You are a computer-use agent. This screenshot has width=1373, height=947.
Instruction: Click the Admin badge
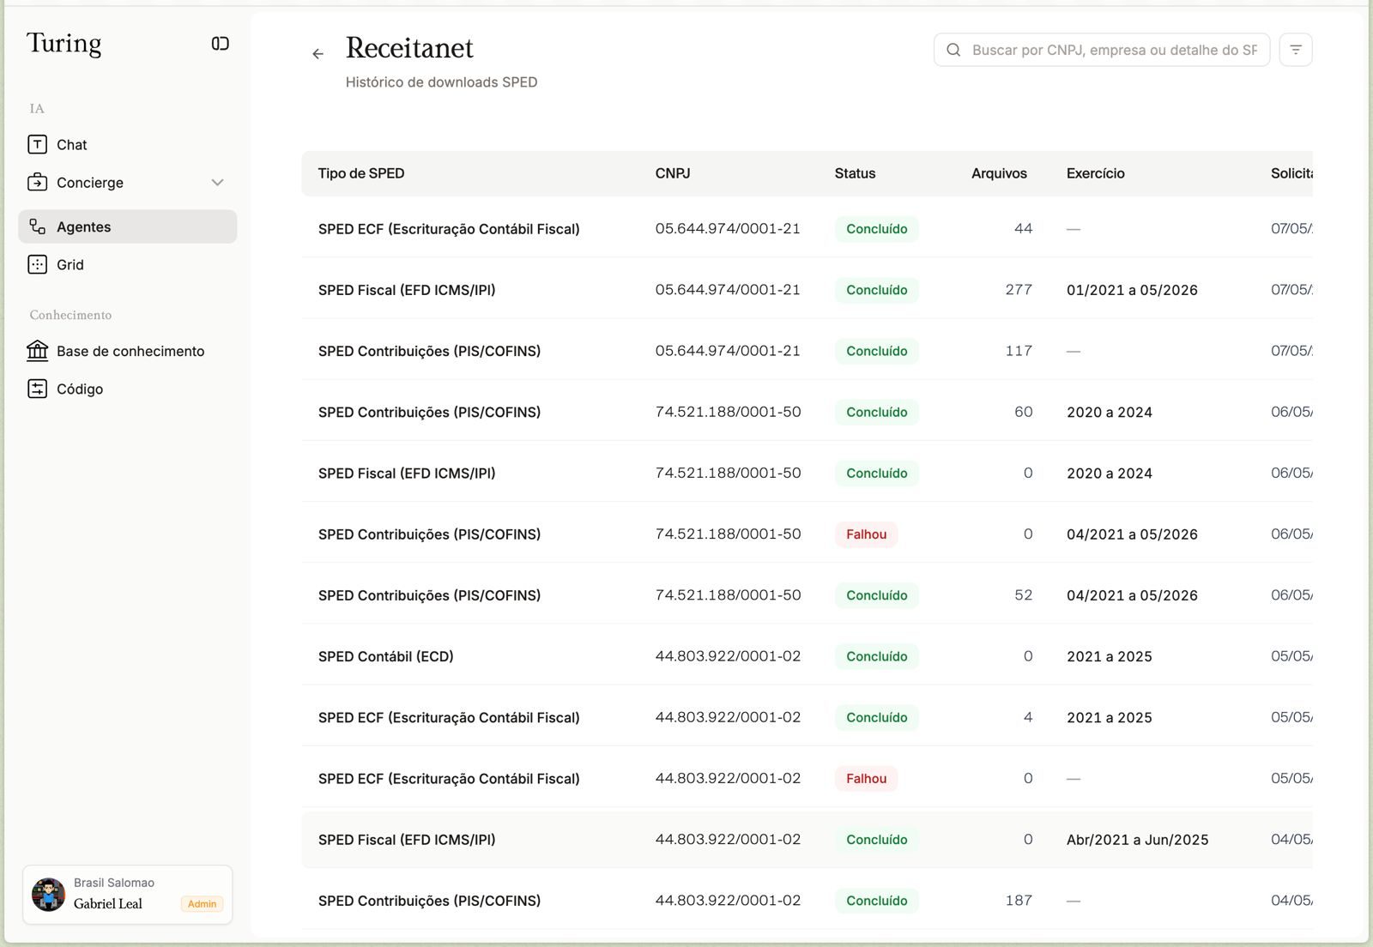(203, 903)
